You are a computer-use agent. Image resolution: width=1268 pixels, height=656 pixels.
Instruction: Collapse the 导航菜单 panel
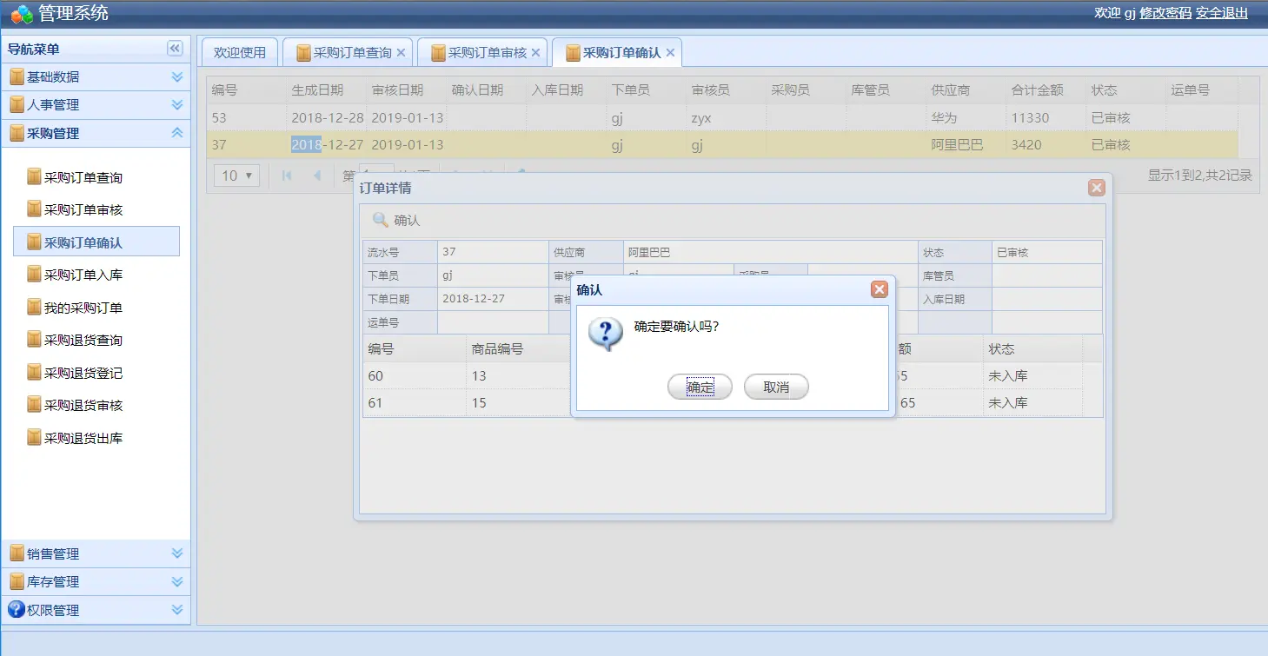pyautogui.click(x=175, y=49)
